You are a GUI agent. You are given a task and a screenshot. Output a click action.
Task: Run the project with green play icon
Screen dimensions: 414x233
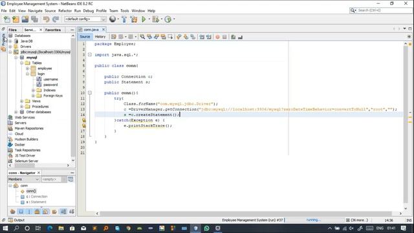click(x=144, y=19)
